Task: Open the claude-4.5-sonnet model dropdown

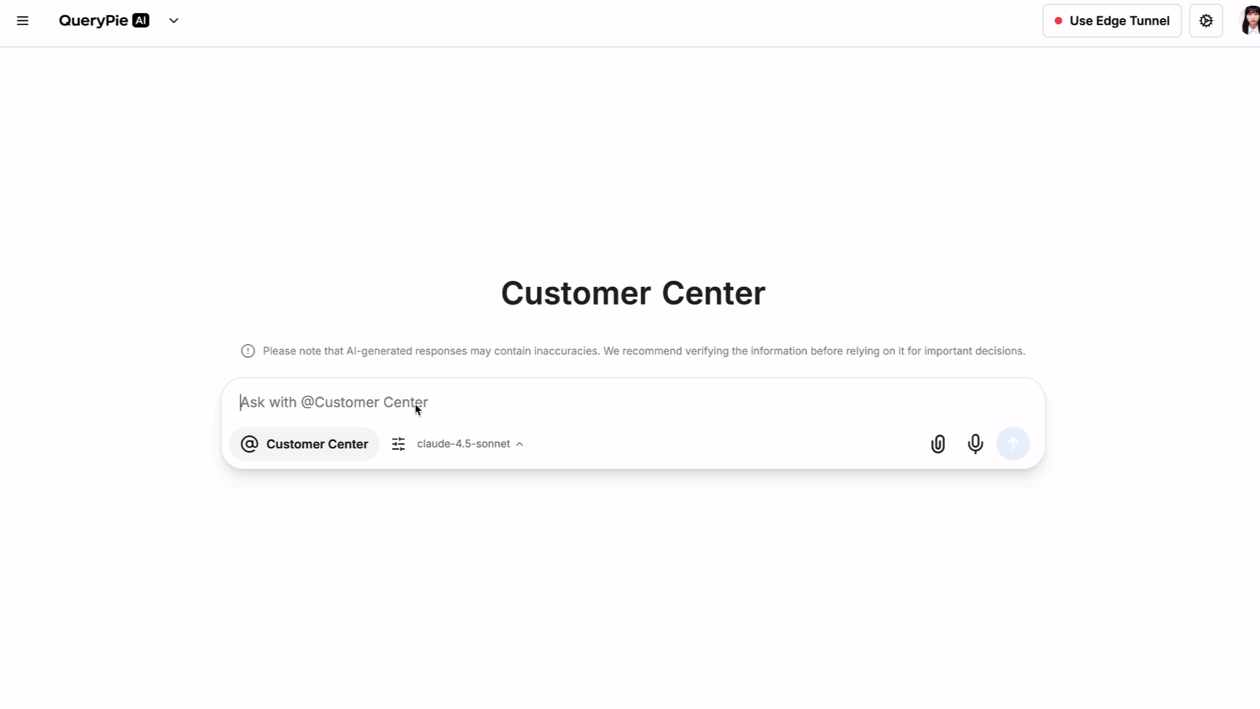Action: pos(463,444)
